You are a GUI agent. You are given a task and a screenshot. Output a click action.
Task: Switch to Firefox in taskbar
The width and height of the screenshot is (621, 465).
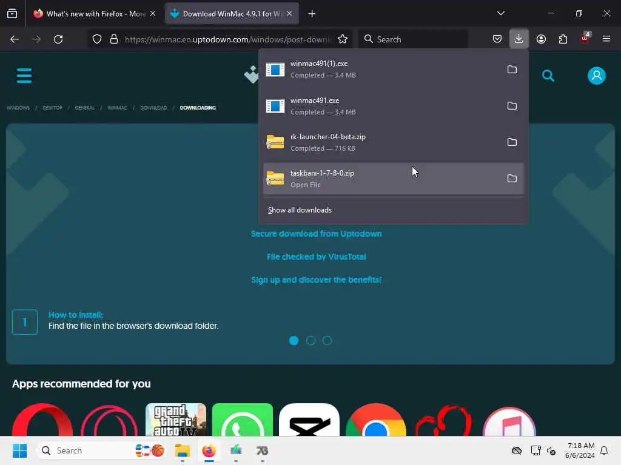click(x=209, y=450)
